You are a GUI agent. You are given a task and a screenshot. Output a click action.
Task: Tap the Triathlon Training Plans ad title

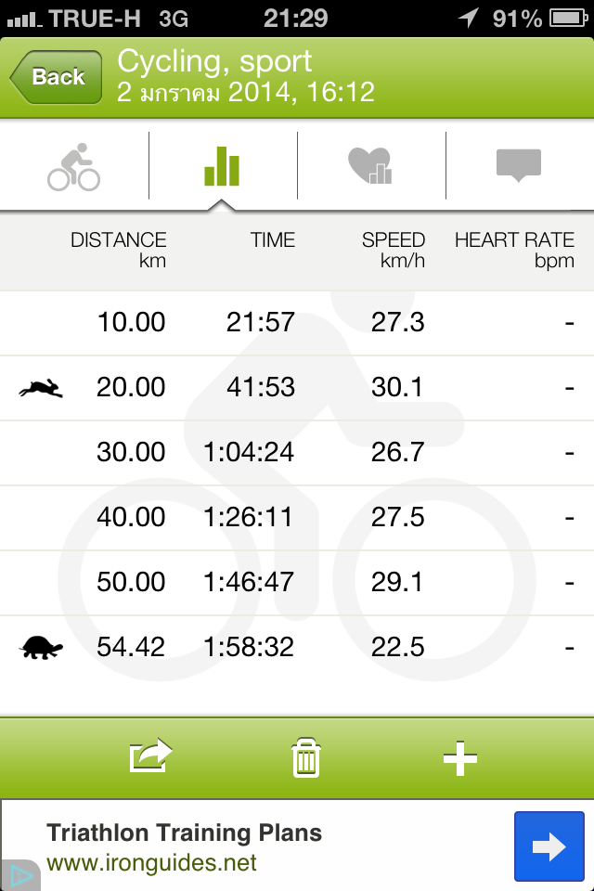184,833
